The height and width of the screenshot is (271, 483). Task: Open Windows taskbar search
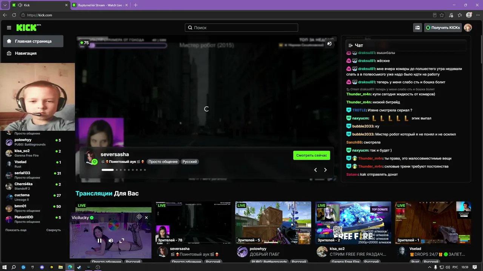coord(14,267)
